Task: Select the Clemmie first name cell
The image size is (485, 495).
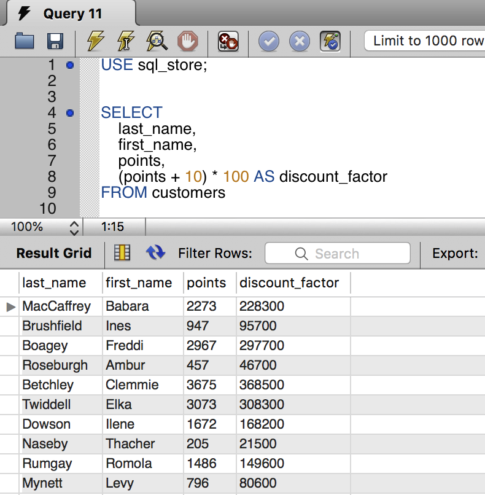Action: 143,385
